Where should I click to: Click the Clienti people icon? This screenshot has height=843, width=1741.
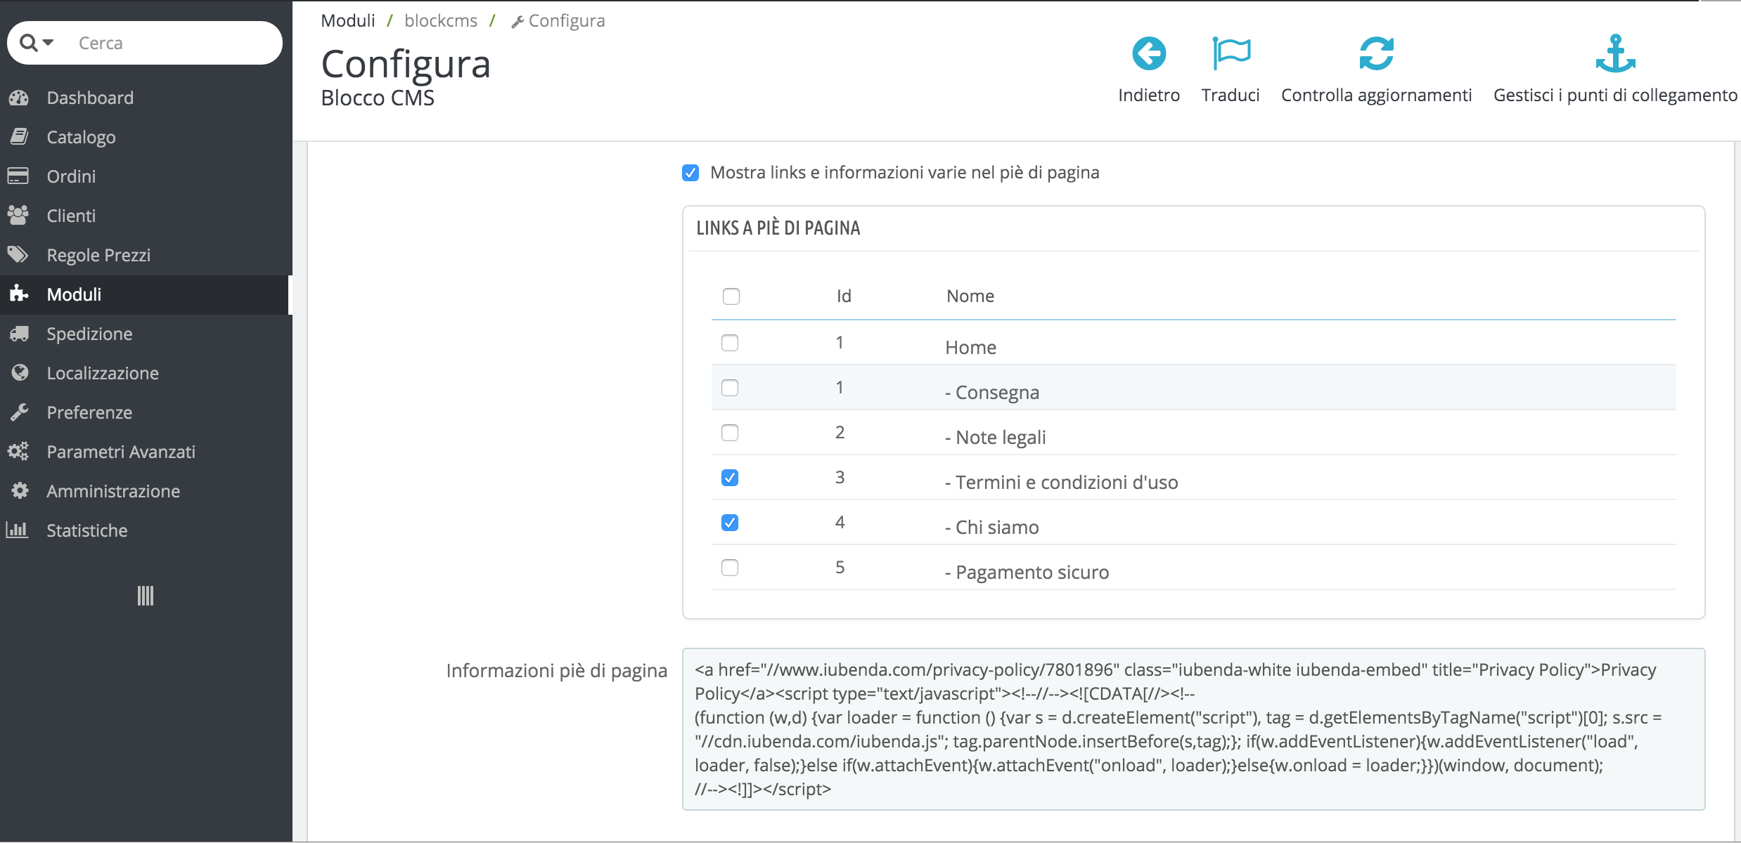pyautogui.click(x=19, y=215)
